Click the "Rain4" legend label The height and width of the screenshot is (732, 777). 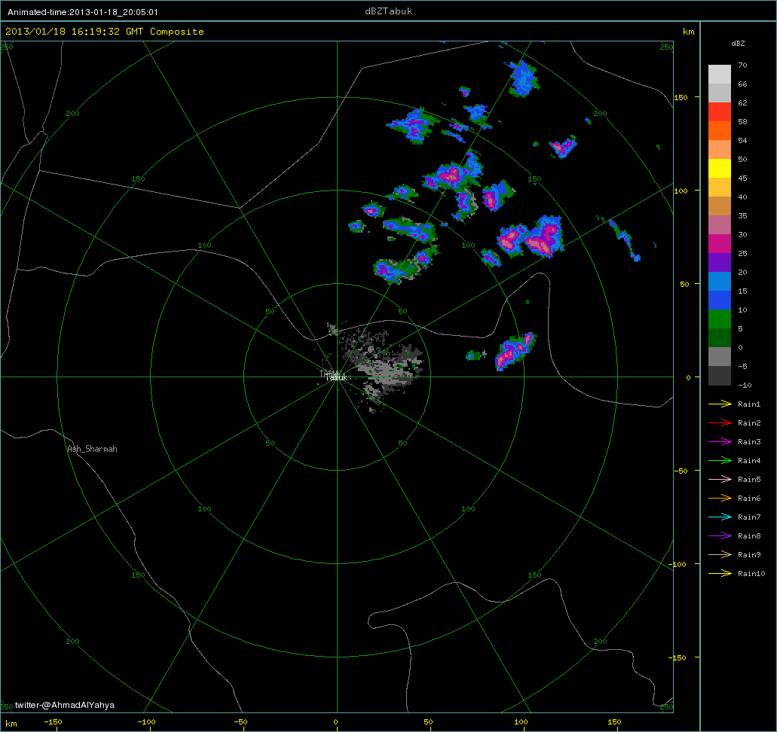[x=749, y=461]
